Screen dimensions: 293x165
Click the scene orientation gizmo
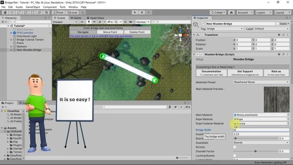[180, 35]
